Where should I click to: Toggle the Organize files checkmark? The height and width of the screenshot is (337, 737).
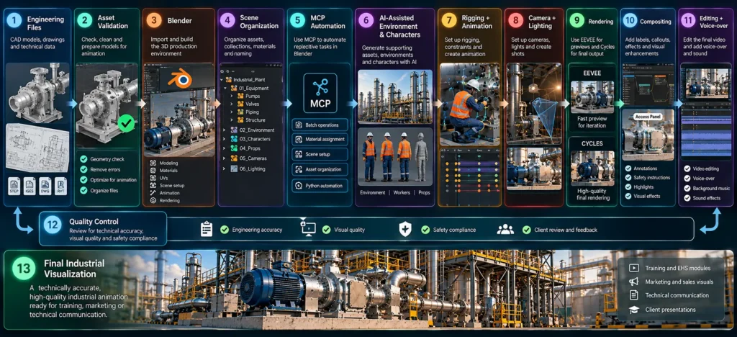83,190
